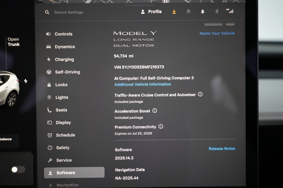The image size is (283, 188).
Task: Tap navigation data NA-2025.44
Action: [127, 178]
